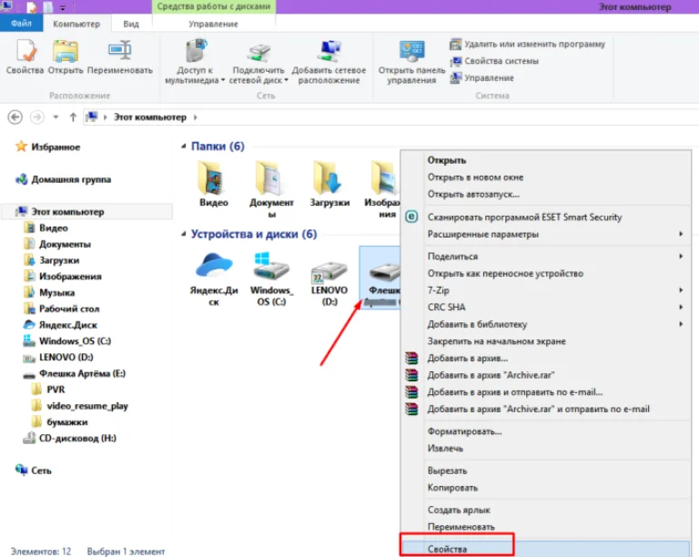This screenshot has width=699, height=557.
Task: Click Удалить или изменить программу
Action: pos(527,44)
